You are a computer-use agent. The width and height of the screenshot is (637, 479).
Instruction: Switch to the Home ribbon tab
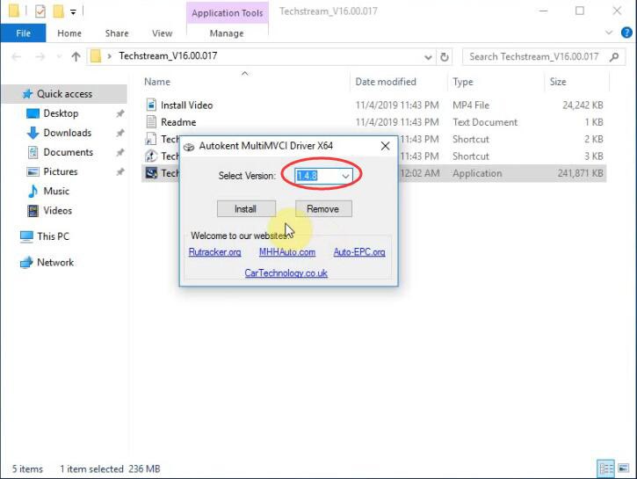(69, 33)
